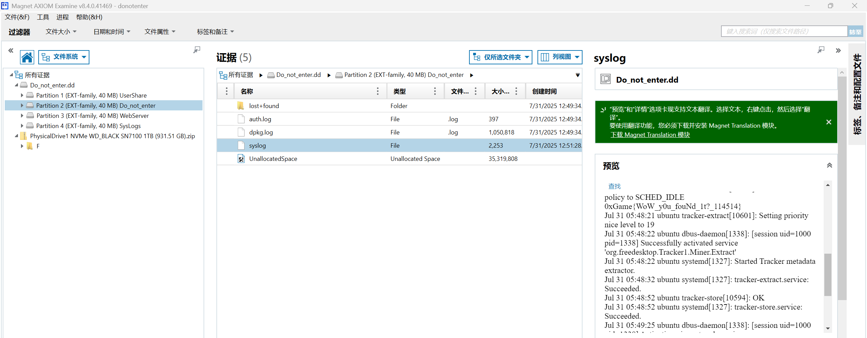The image size is (867, 338).
Task: Expand Partition 1 UserShare tree node
Action: [22, 95]
